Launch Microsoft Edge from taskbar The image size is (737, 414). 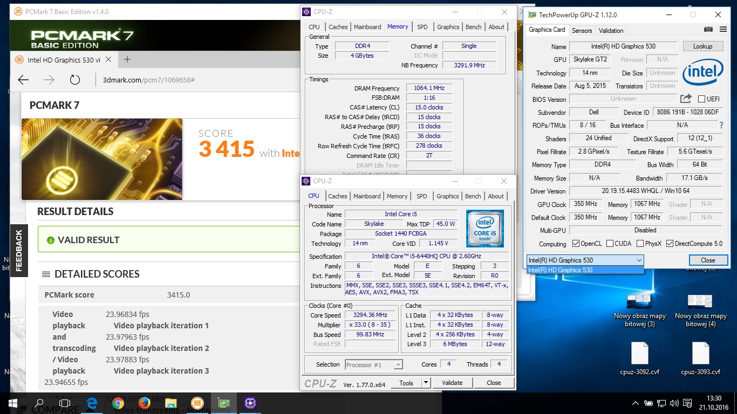pyautogui.click(x=91, y=403)
